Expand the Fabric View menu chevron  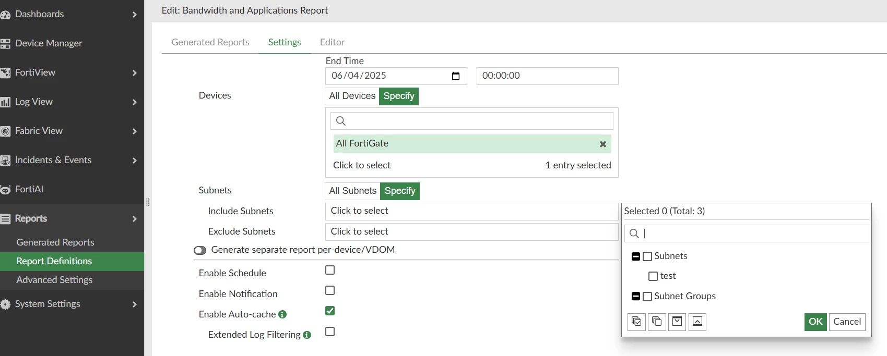(134, 131)
